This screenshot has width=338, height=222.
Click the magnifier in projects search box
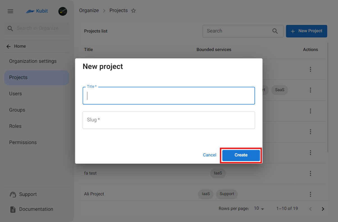275,31
